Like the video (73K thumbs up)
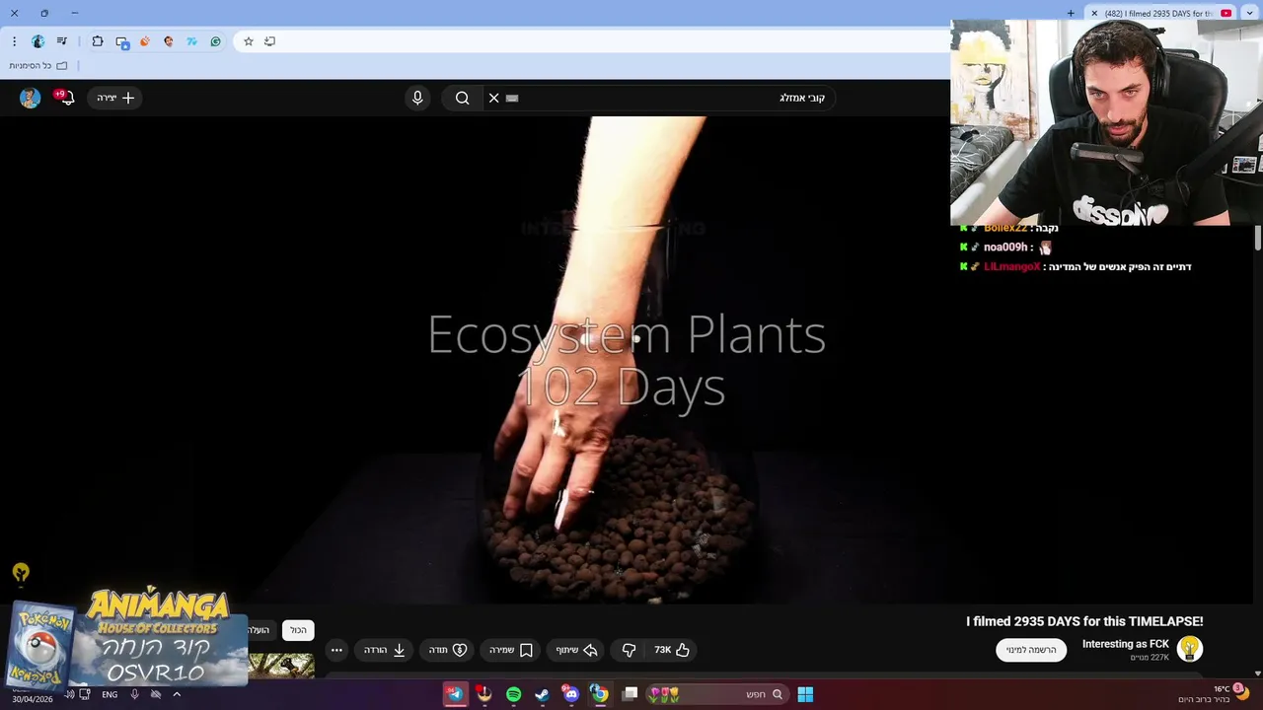This screenshot has width=1263, height=710. pos(671,650)
